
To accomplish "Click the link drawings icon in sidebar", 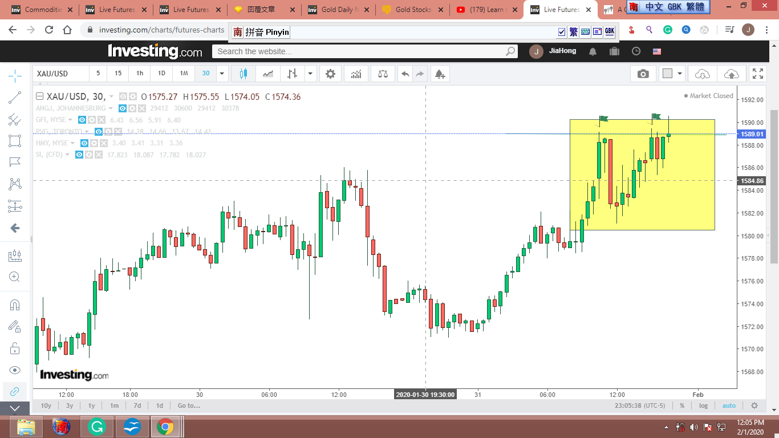I will [15, 392].
